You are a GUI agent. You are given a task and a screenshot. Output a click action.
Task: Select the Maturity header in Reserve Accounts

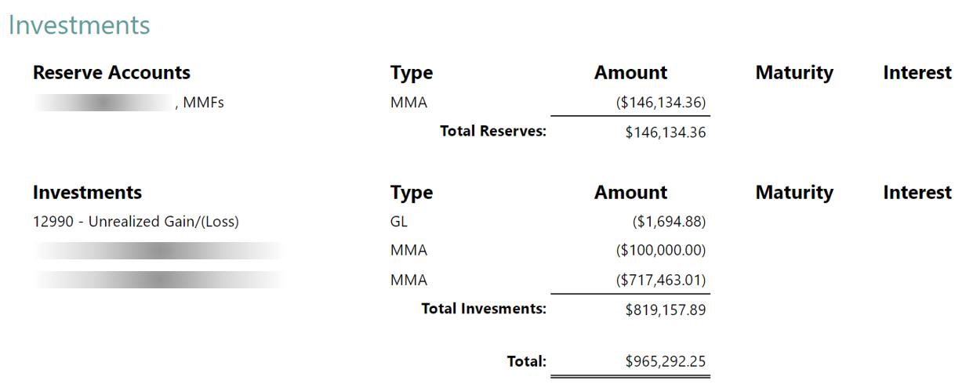(794, 73)
